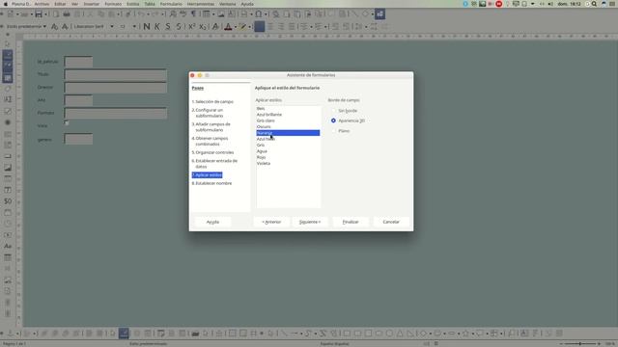
Task: Click highlighted icon in bottom form toolbar
Action: [124, 334]
